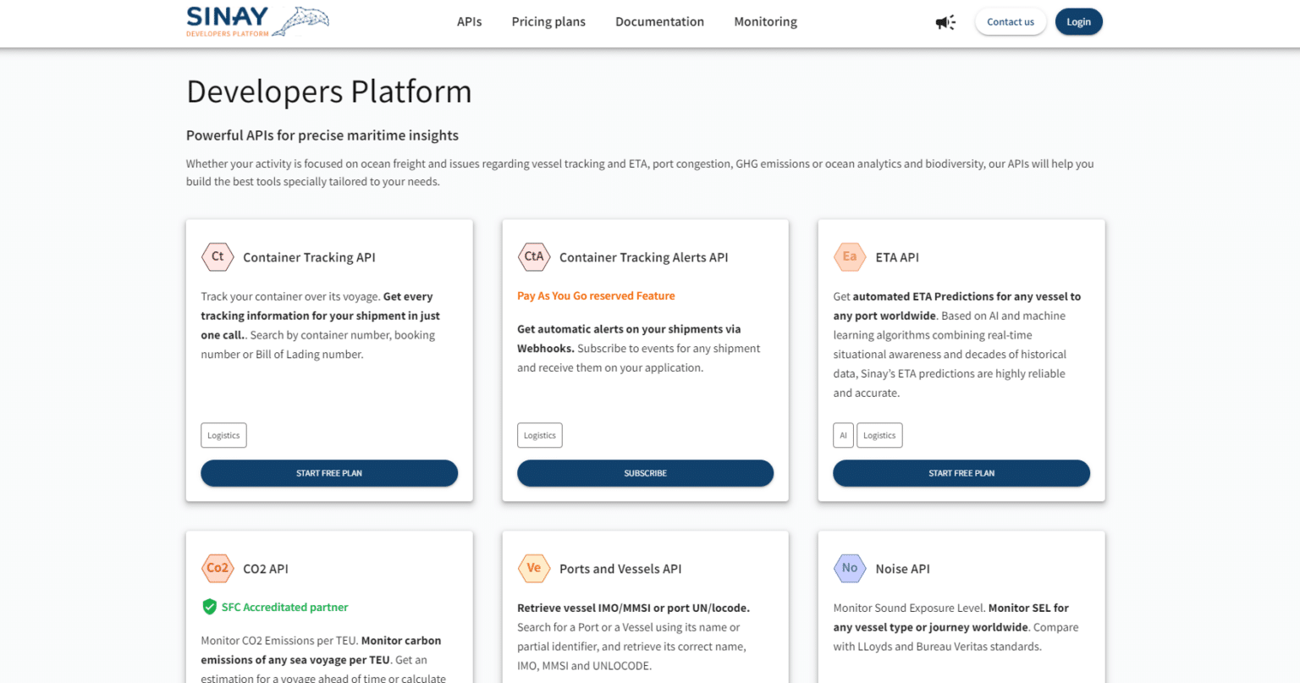1300x683 pixels.
Task: Click the Ct hexagon Container Tracking icon
Action: (218, 256)
